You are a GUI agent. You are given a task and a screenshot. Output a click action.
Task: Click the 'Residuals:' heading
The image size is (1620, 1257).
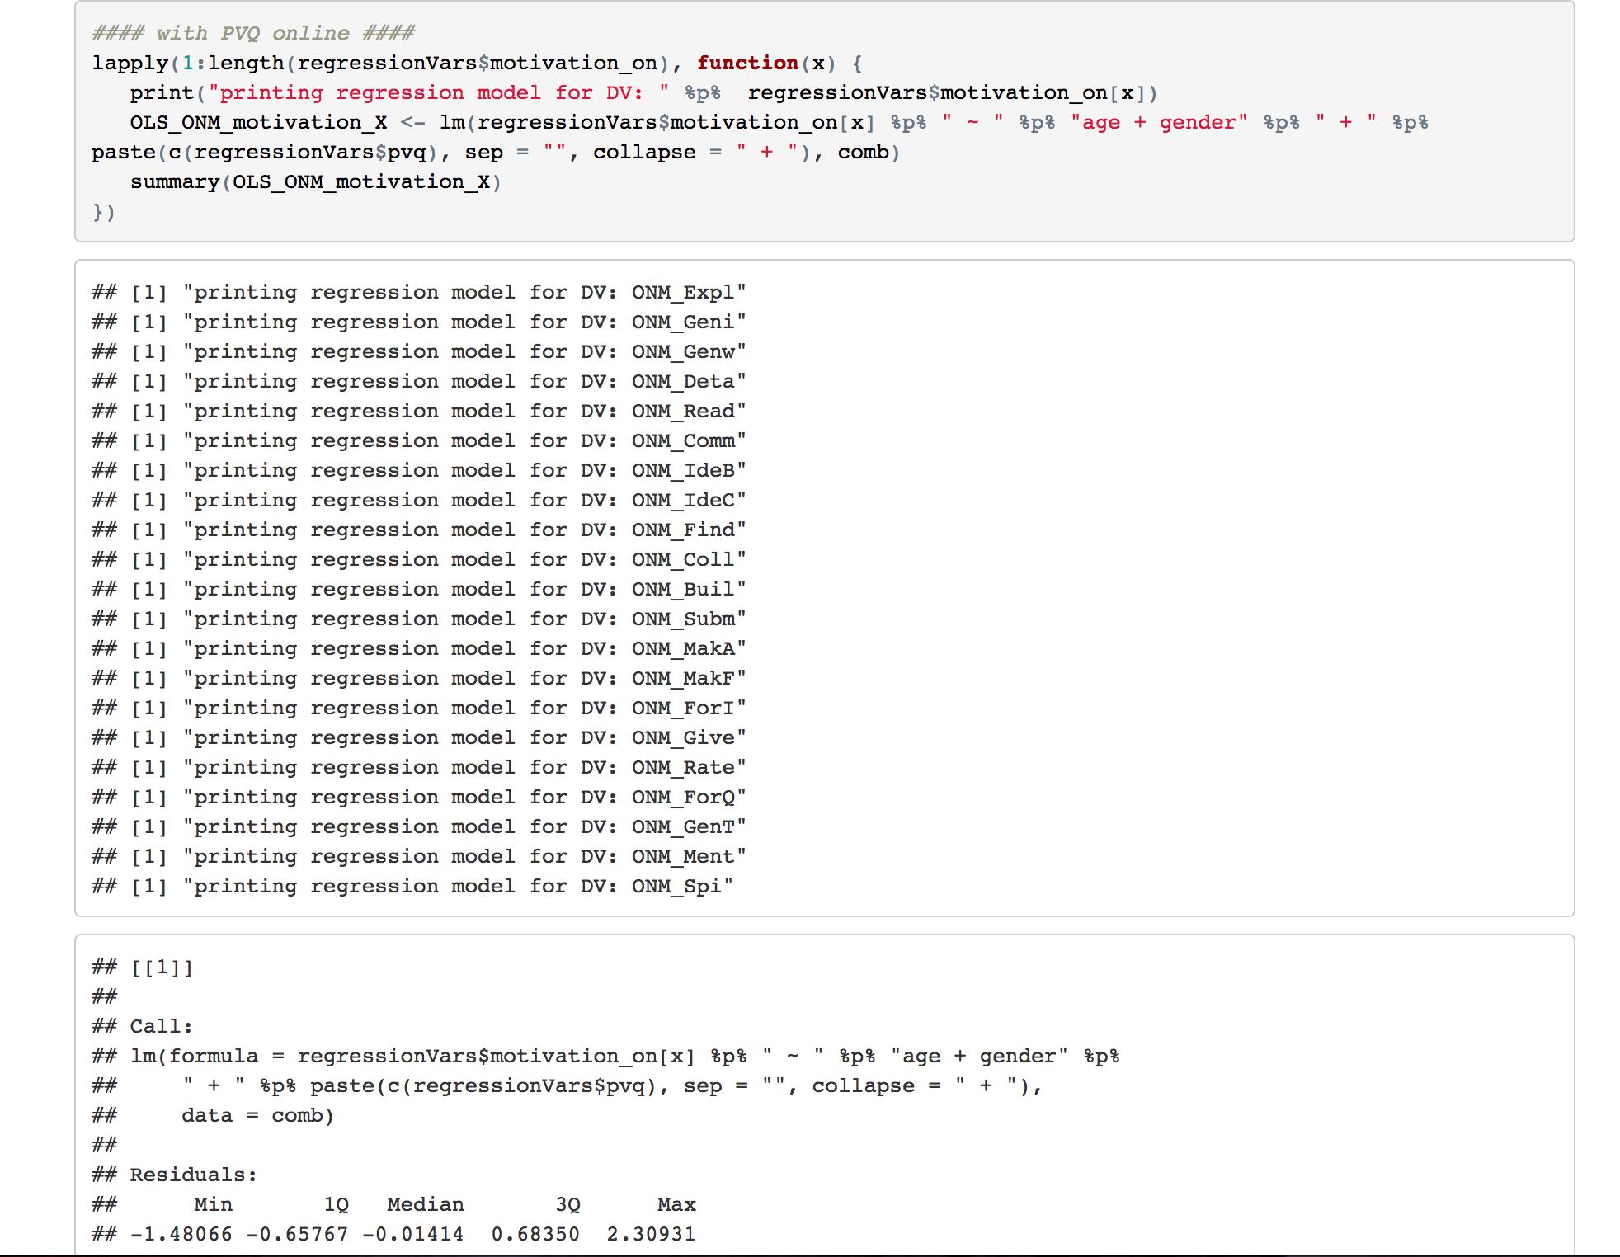point(193,1175)
